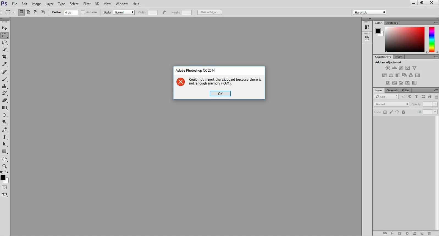Select the Hand tool

pos(4,159)
